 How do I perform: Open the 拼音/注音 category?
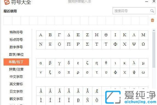16,69
